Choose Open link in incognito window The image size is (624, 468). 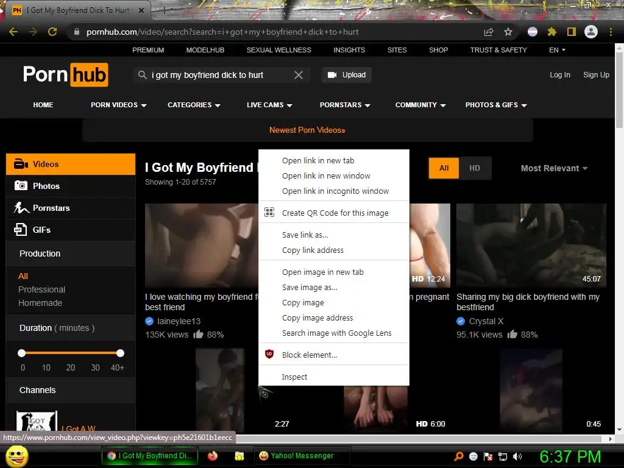pos(333,191)
